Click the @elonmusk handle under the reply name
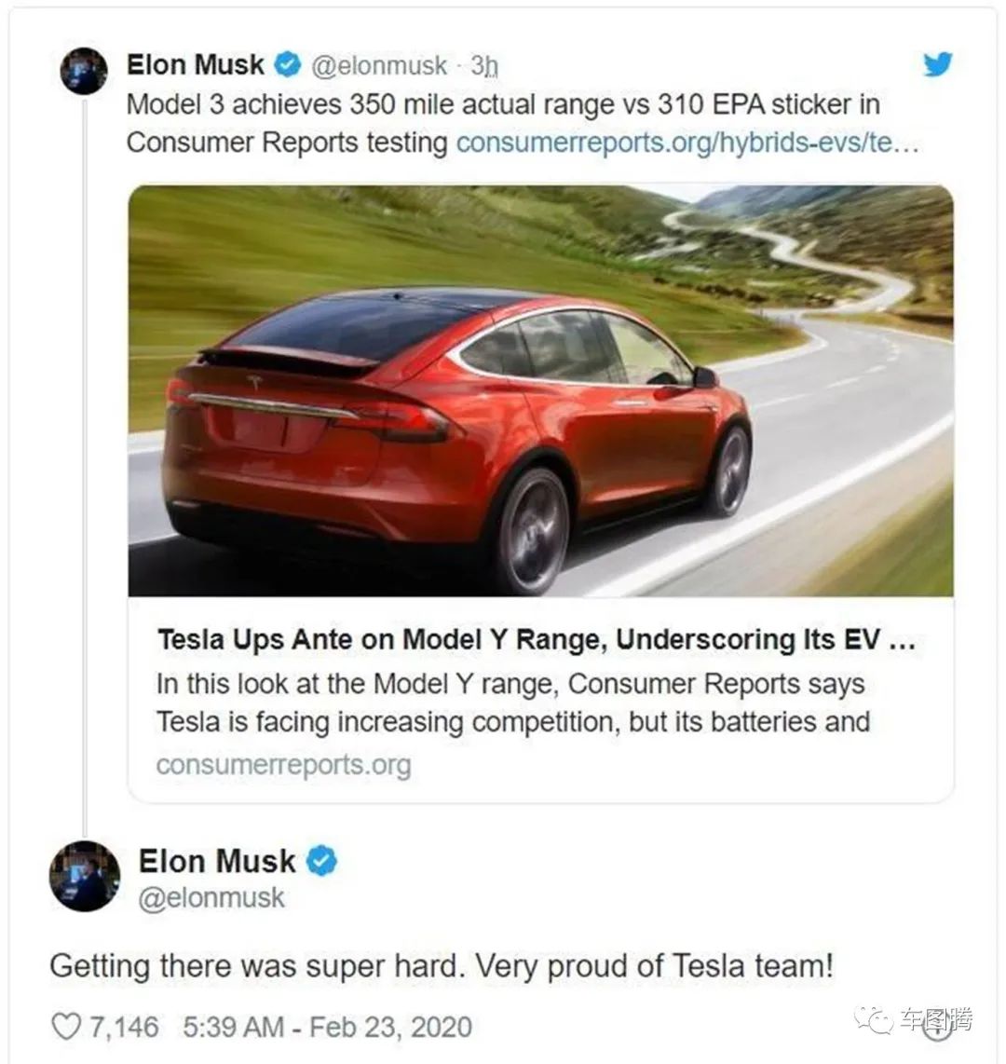The image size is (1006, 1064). pos(211,898)
